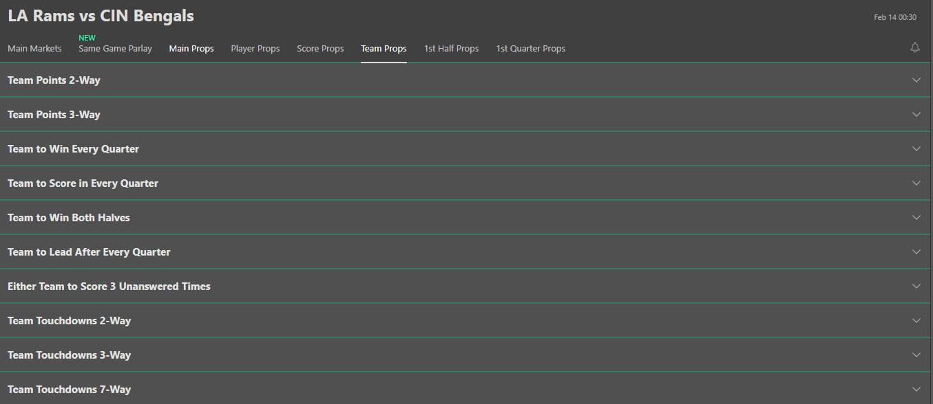Select the Team Props tab
Viewport: 933px width, 404px height.
pos(384,49)
